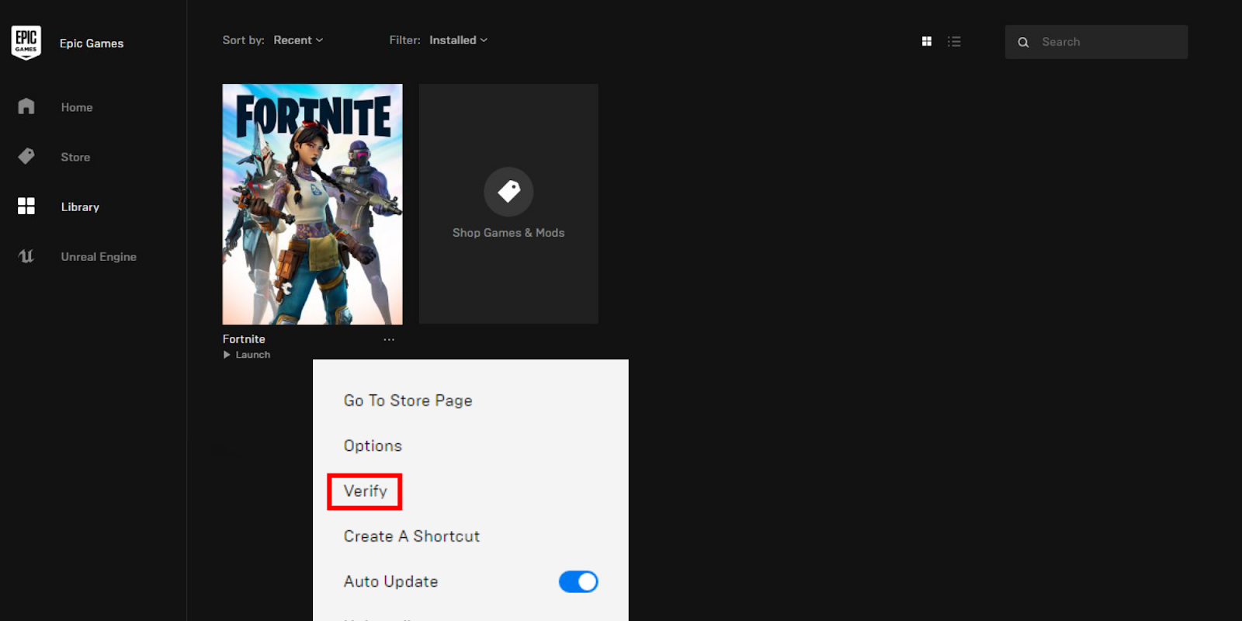Turn off the Auto Update toggle
This screenshot has height=621, width=1242.
578,581
